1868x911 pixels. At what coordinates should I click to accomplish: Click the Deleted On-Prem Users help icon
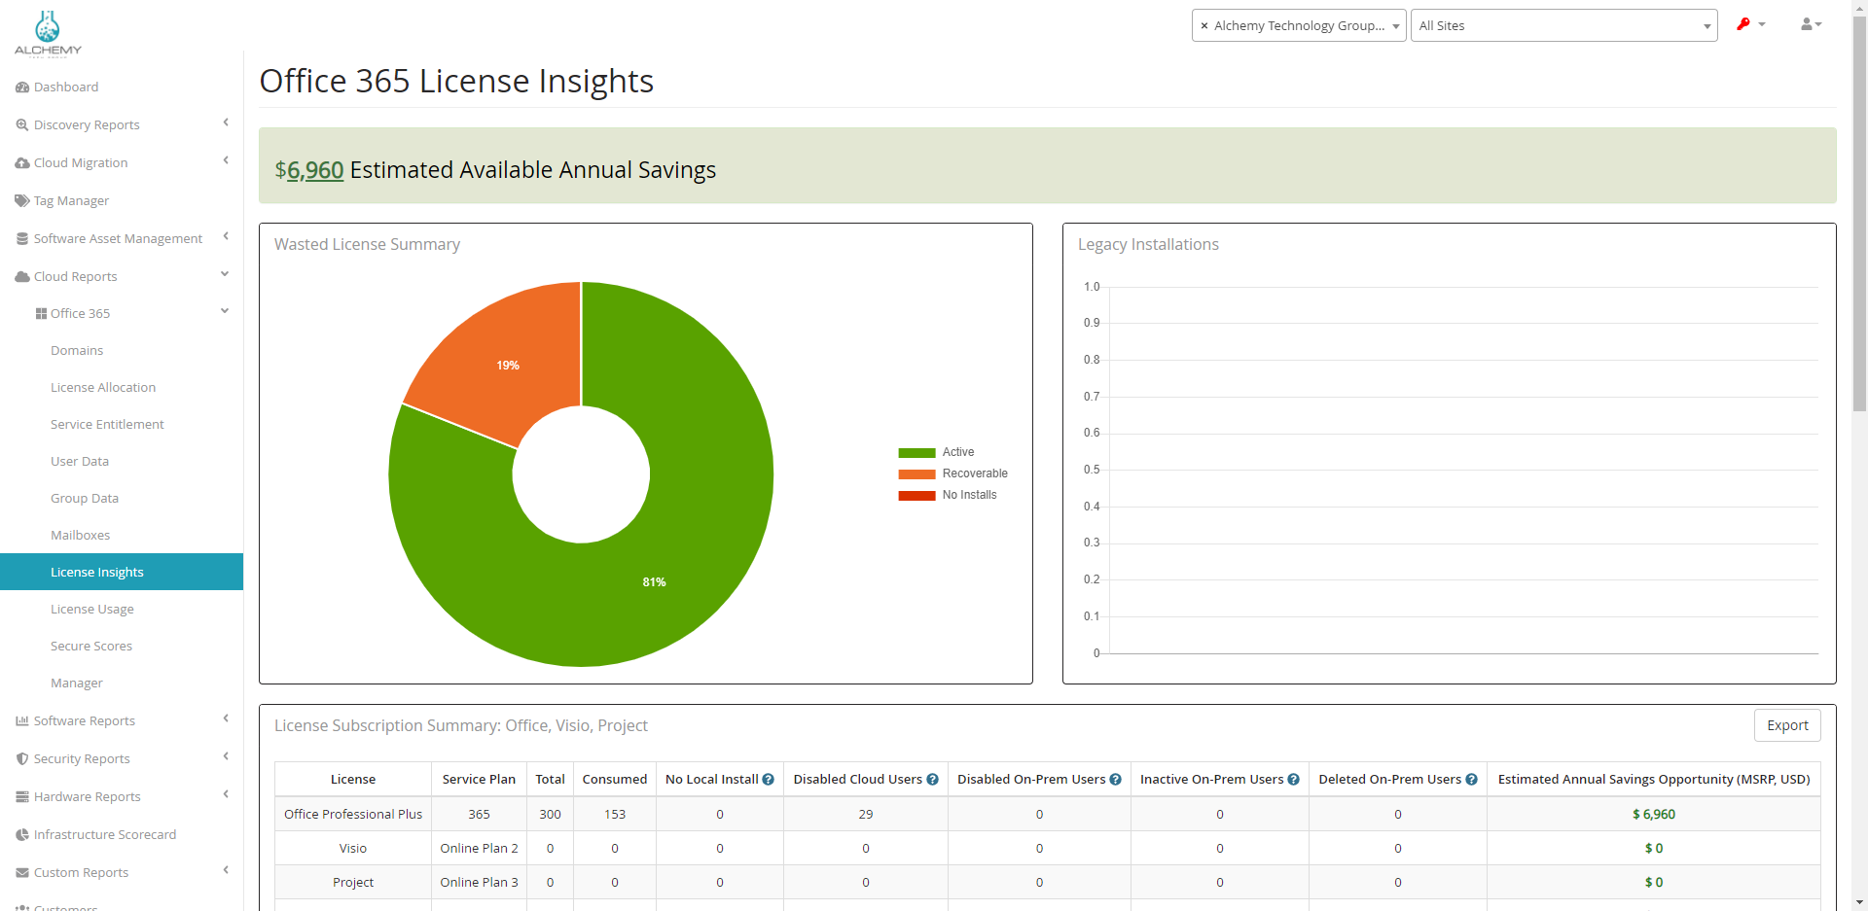tap(1471, 780)
